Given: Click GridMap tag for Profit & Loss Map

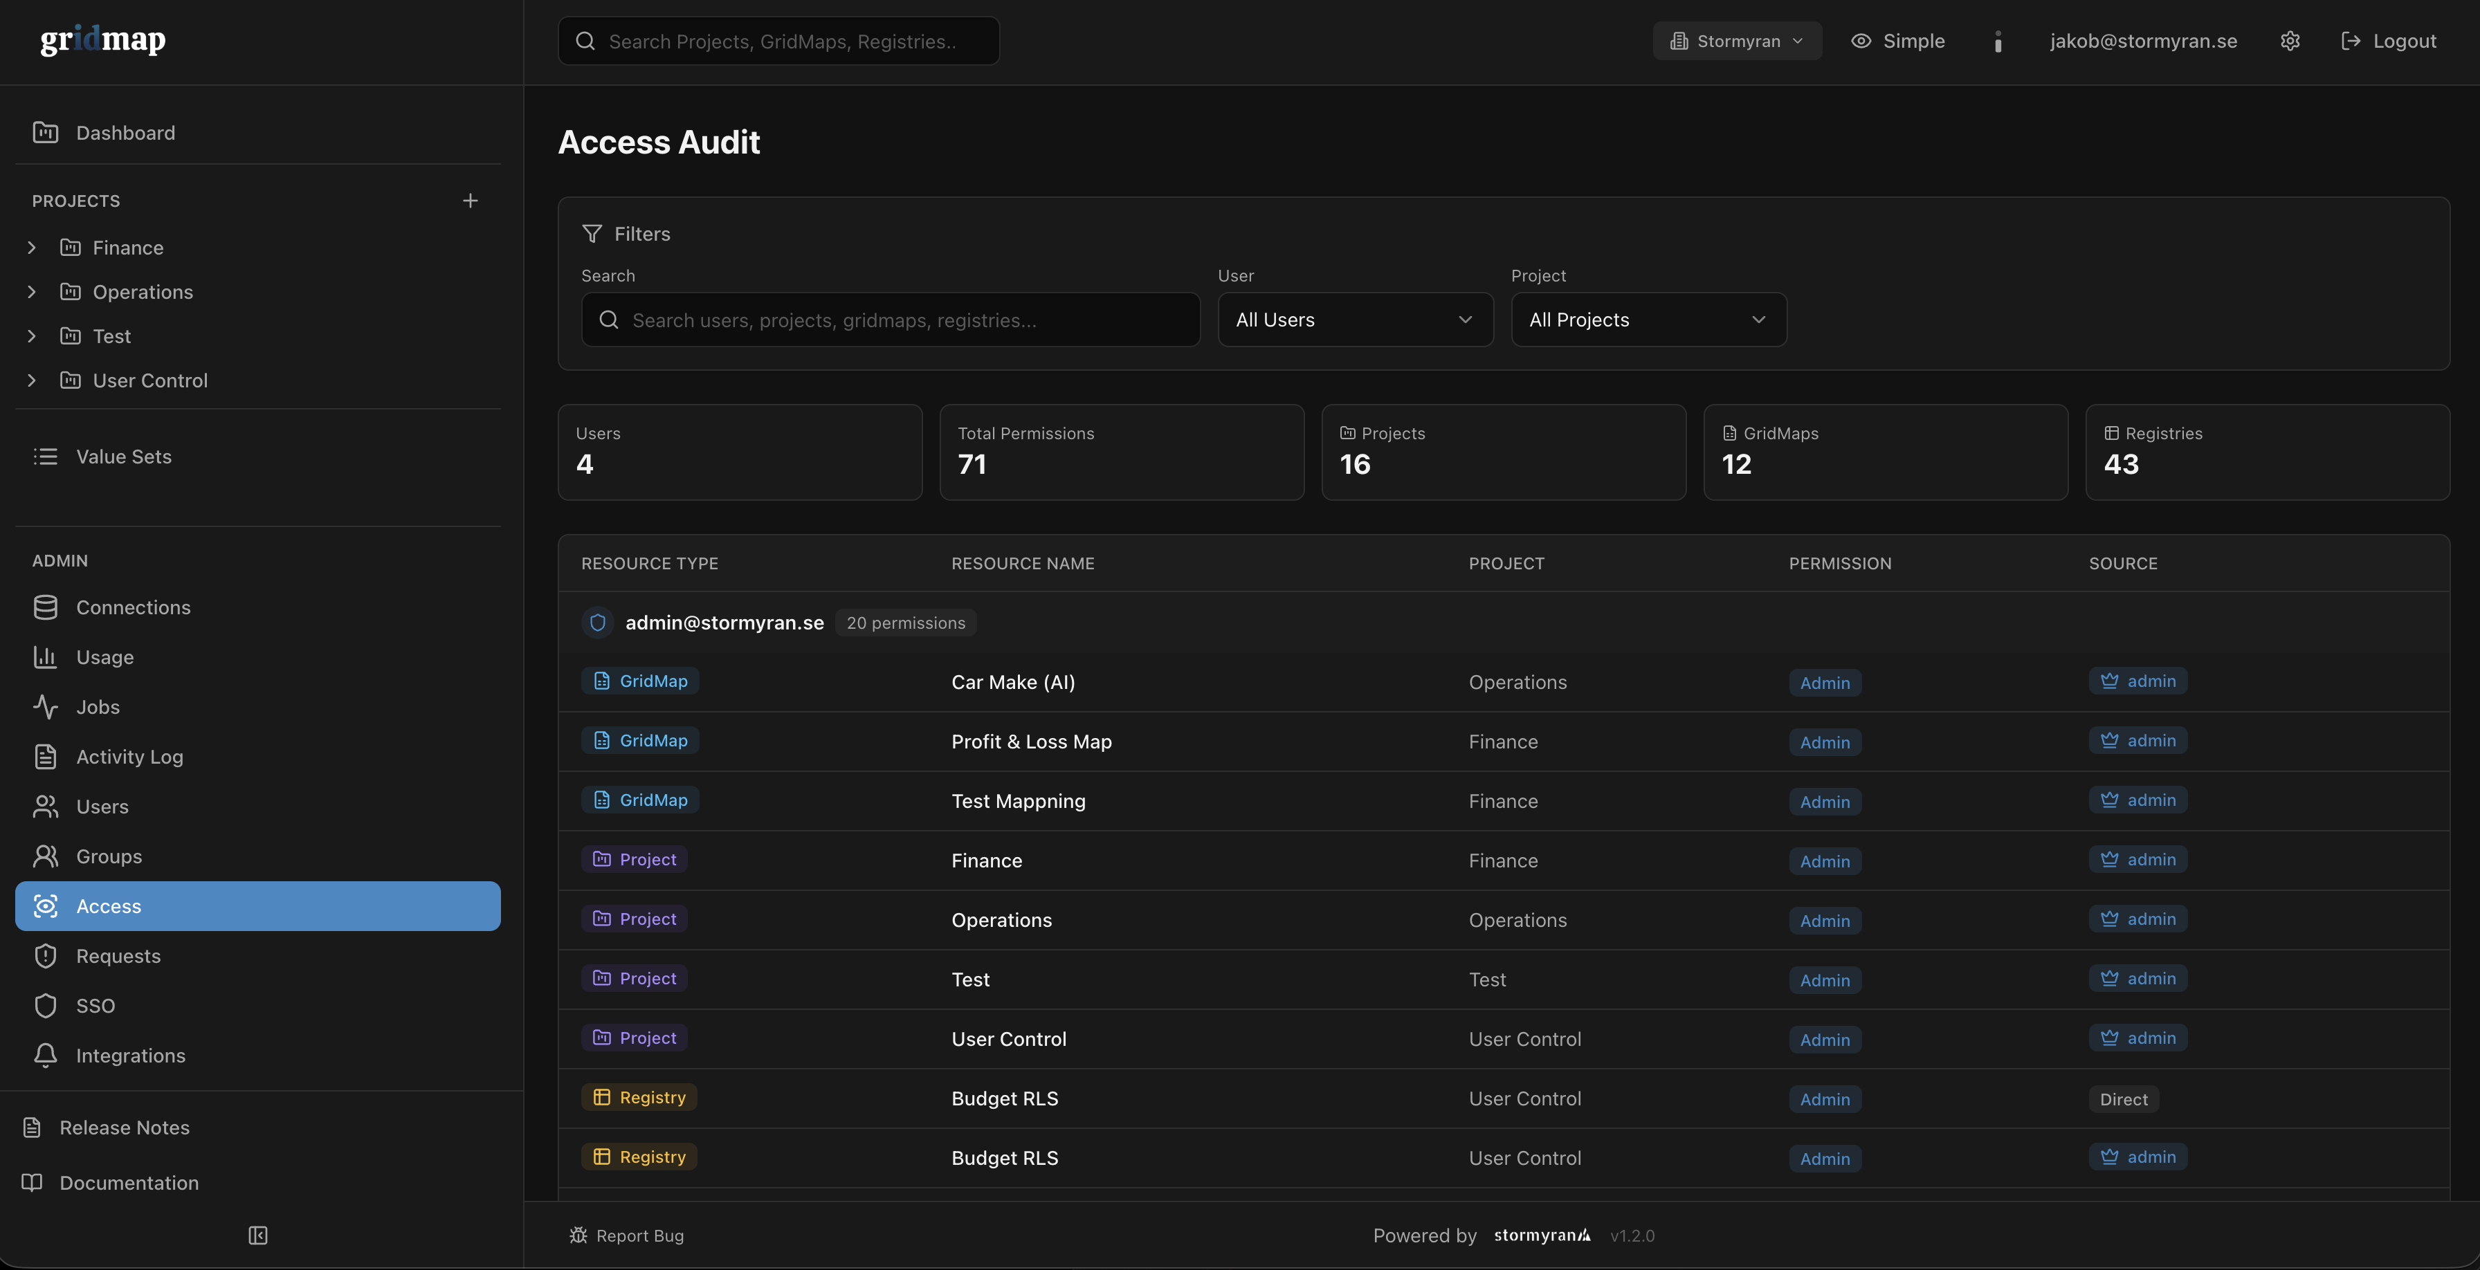Looking at the screenshot, I should click(640, 740).
